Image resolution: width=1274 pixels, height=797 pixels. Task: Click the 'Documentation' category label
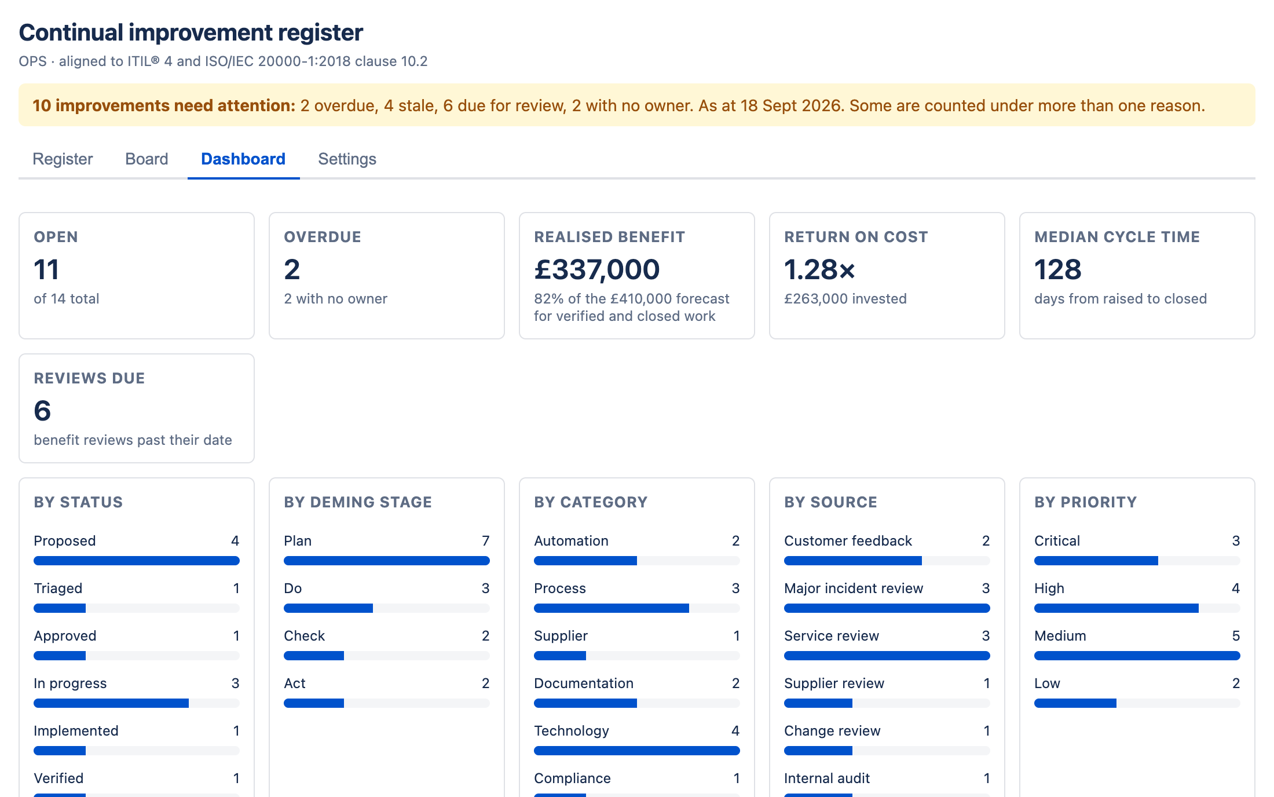point(584,683)
